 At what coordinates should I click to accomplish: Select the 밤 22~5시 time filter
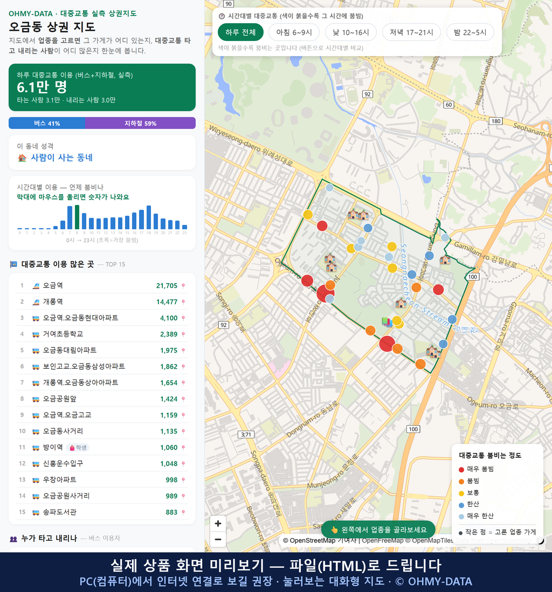[470, 32]
